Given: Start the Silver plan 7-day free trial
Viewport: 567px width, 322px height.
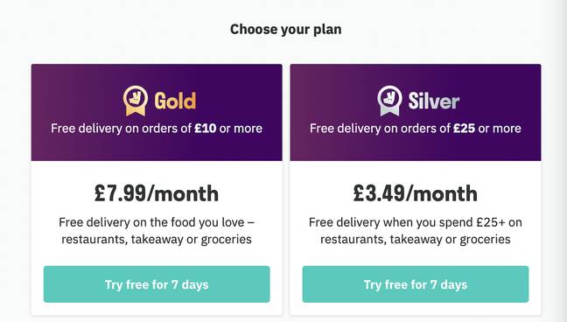Looking at the screenshot, I should 416,284.
